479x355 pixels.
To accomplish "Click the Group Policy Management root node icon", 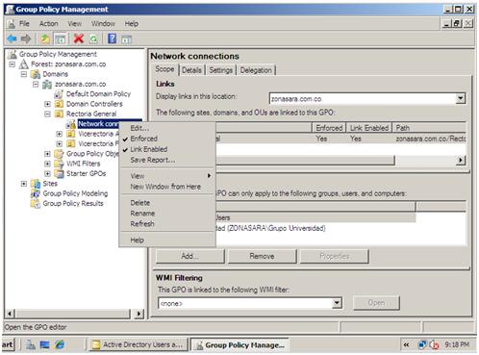I will pos(13,54).
